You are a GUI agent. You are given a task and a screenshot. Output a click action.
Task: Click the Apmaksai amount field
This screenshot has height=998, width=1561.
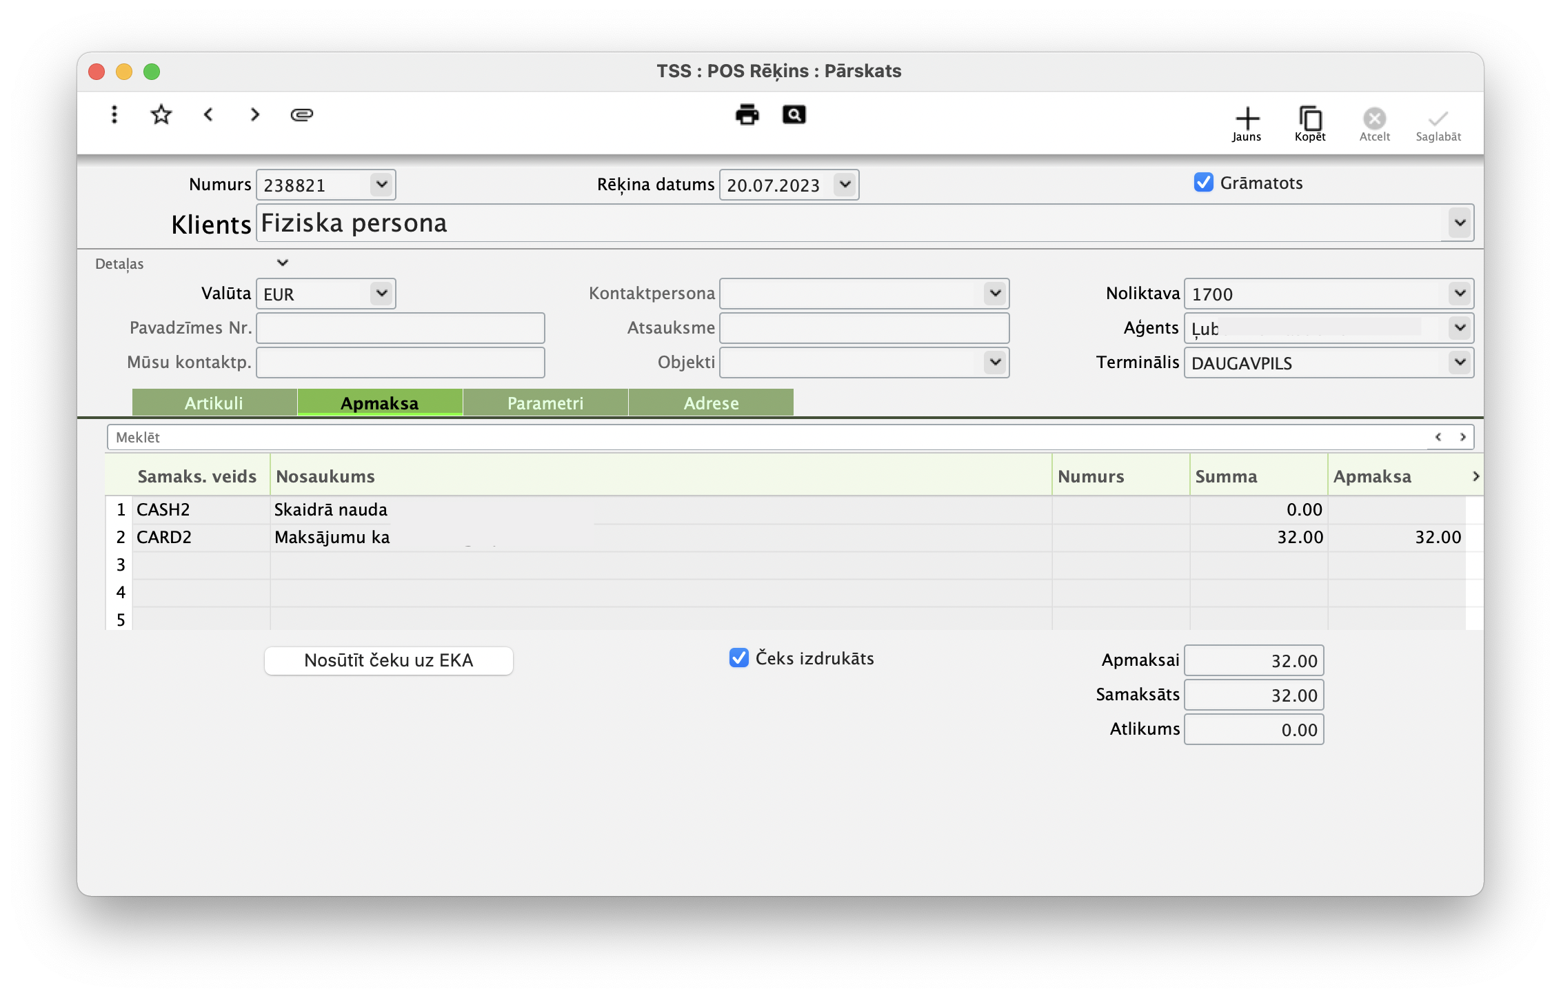coord(1254,660)
